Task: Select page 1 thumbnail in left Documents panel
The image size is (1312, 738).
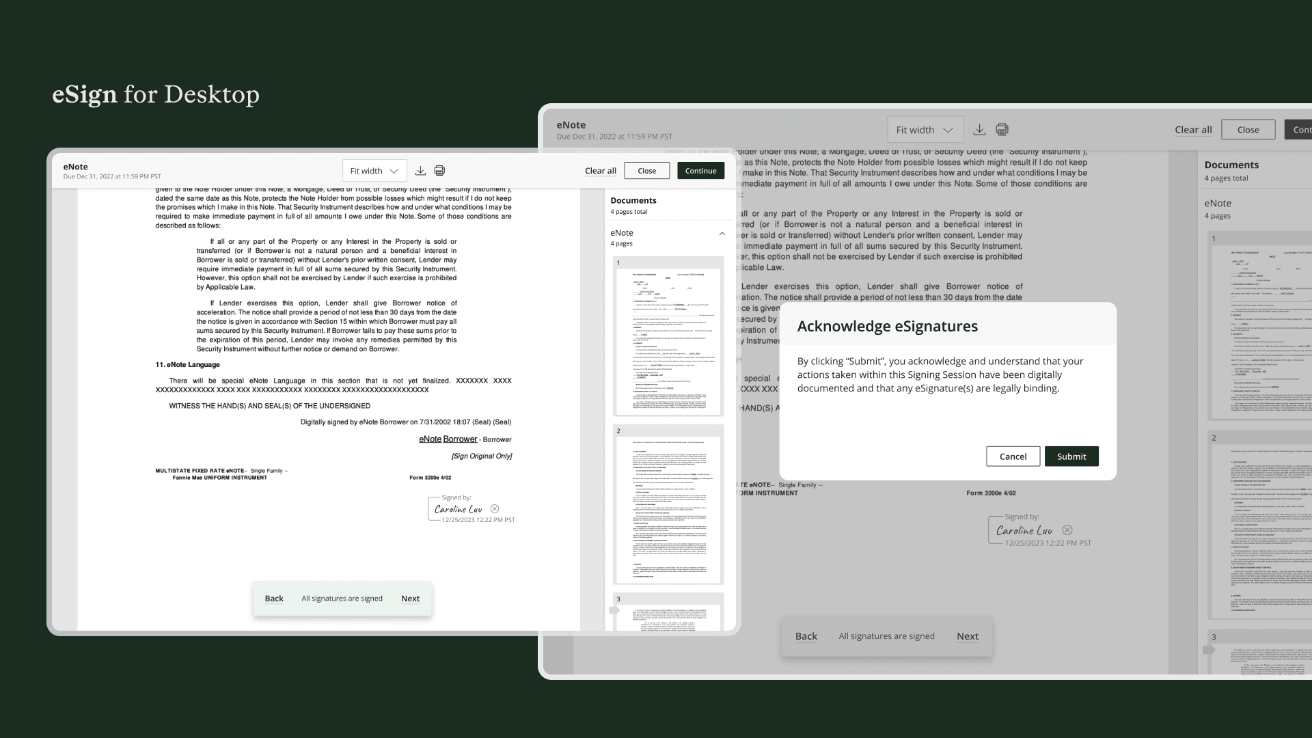Action: [668, 338]
